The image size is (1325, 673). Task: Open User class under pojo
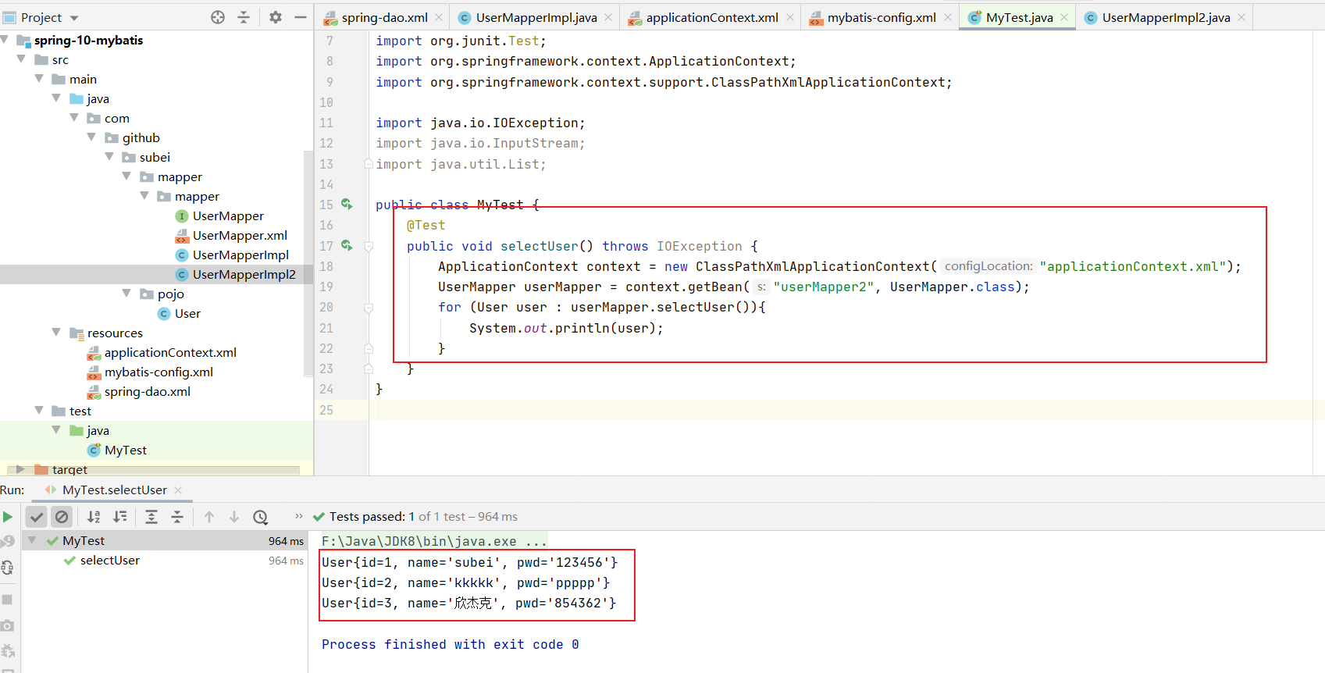tap(179, 313)
